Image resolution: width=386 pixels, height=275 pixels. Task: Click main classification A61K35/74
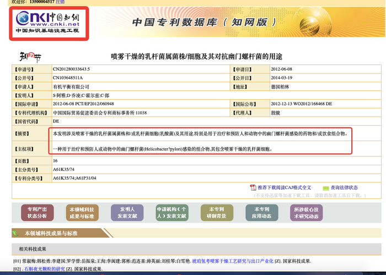coord(63,169)
